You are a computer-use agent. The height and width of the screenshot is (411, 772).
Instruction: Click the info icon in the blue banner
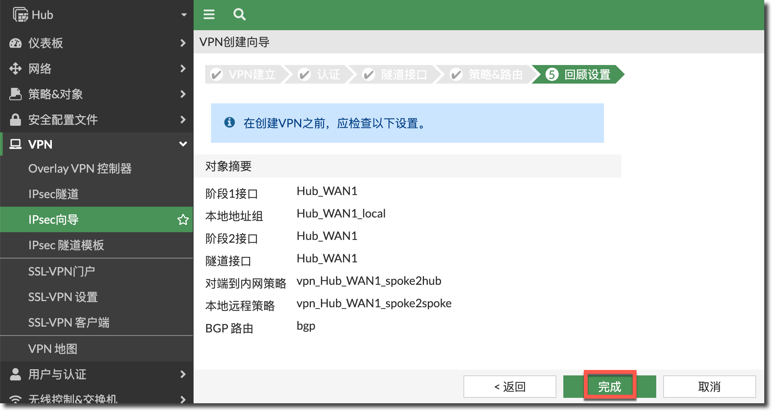tap(230, 123)
